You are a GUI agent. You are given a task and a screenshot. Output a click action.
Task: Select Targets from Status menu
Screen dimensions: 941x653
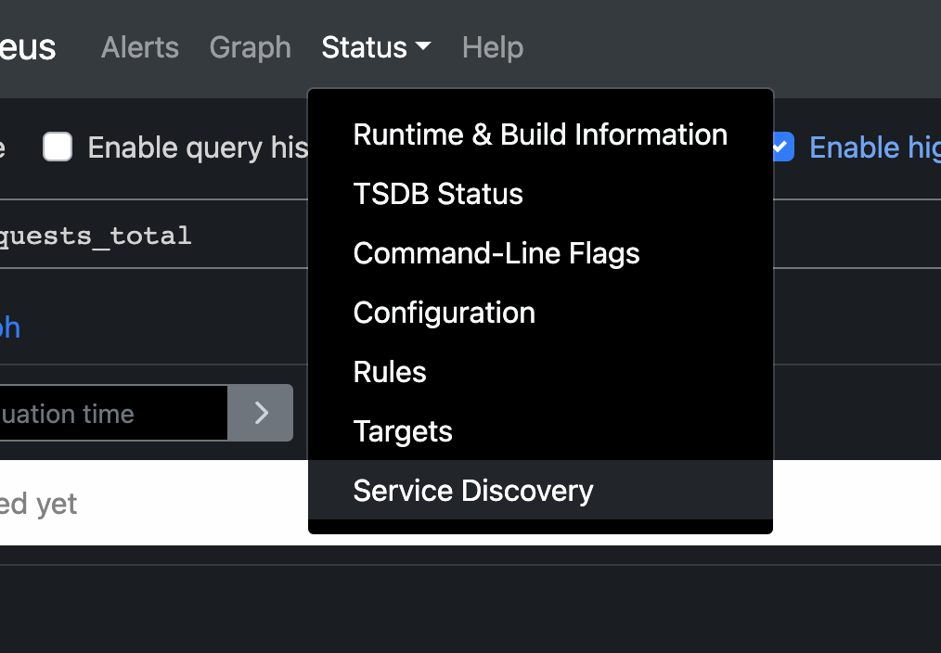[x=403, y=431]
